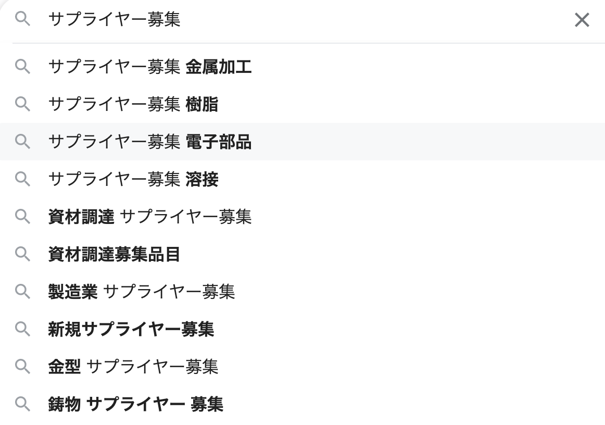This screenshot has height=425, width=605.
Task: Choose the highlighted サプライヤー募集 電子部品 suggestion
Action: (150, 142)
